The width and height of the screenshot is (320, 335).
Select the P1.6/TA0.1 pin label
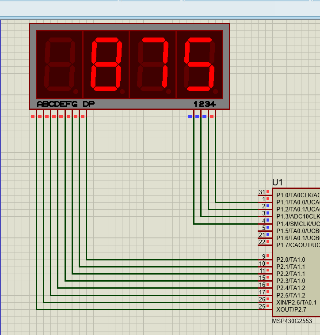click(x=298, y=238)
